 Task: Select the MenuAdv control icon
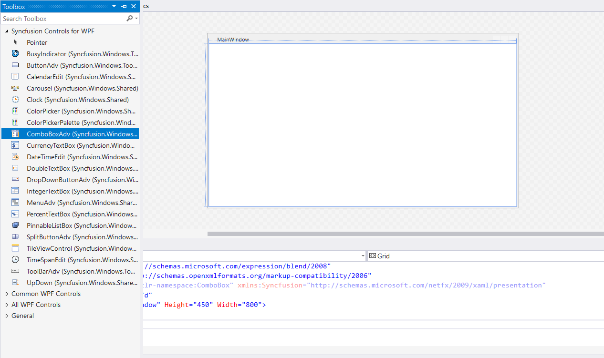[15, 203]
